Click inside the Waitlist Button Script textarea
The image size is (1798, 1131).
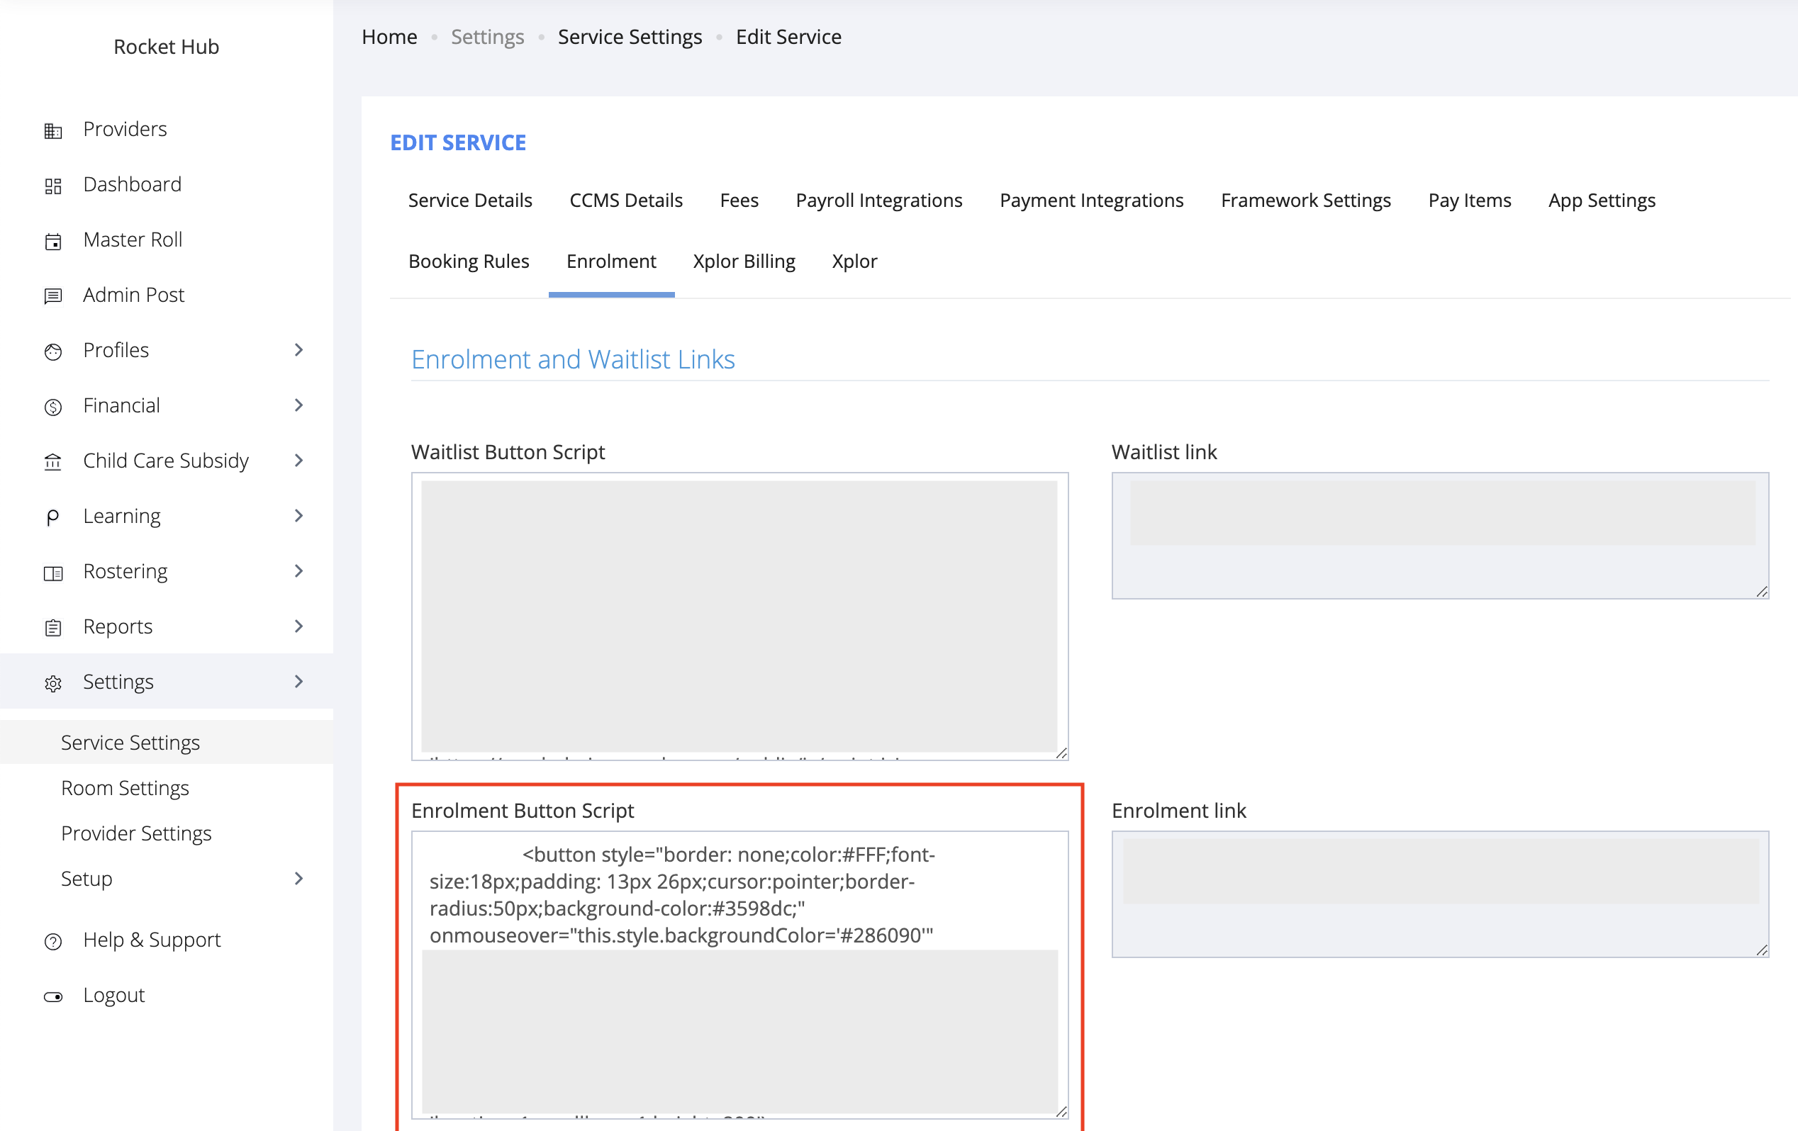740,617
